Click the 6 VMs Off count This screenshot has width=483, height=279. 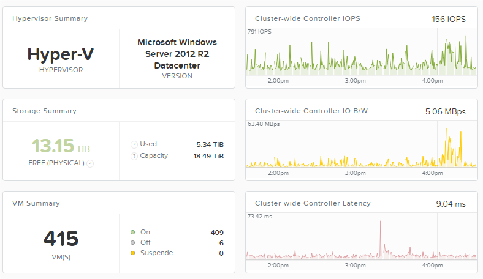221,243
